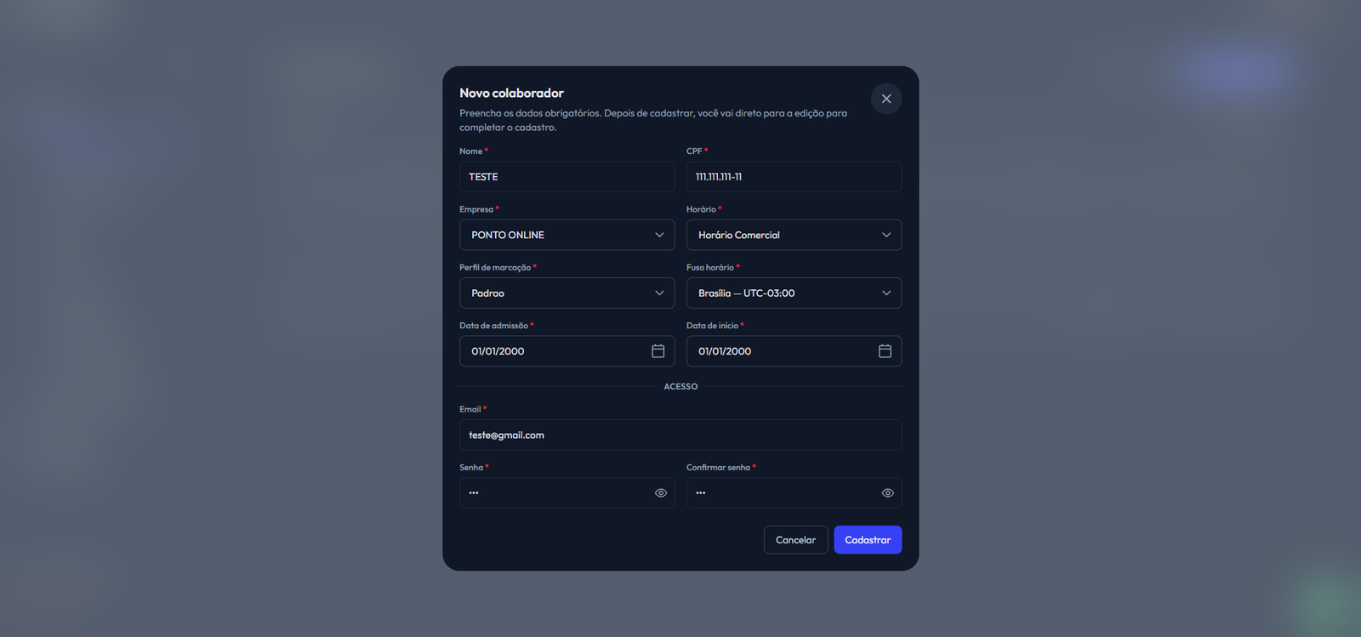Focus the Nome input field
1361x637 pixels.
coord(567,177)
